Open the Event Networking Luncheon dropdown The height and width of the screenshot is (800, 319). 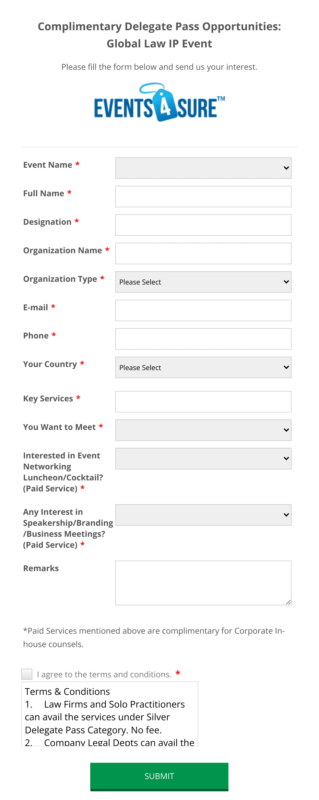203,458
